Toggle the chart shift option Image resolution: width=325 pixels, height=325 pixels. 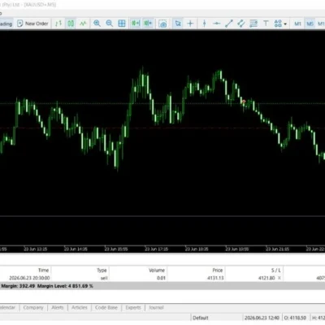pos(148,24)
